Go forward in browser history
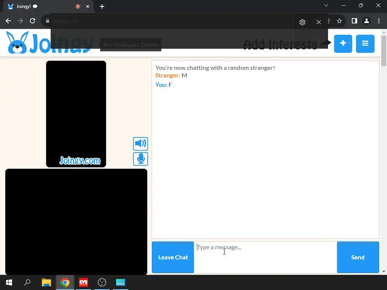Image resolution: width=387 pixels, height=290 pixels. pyautogui.click(x=20, y=21)
